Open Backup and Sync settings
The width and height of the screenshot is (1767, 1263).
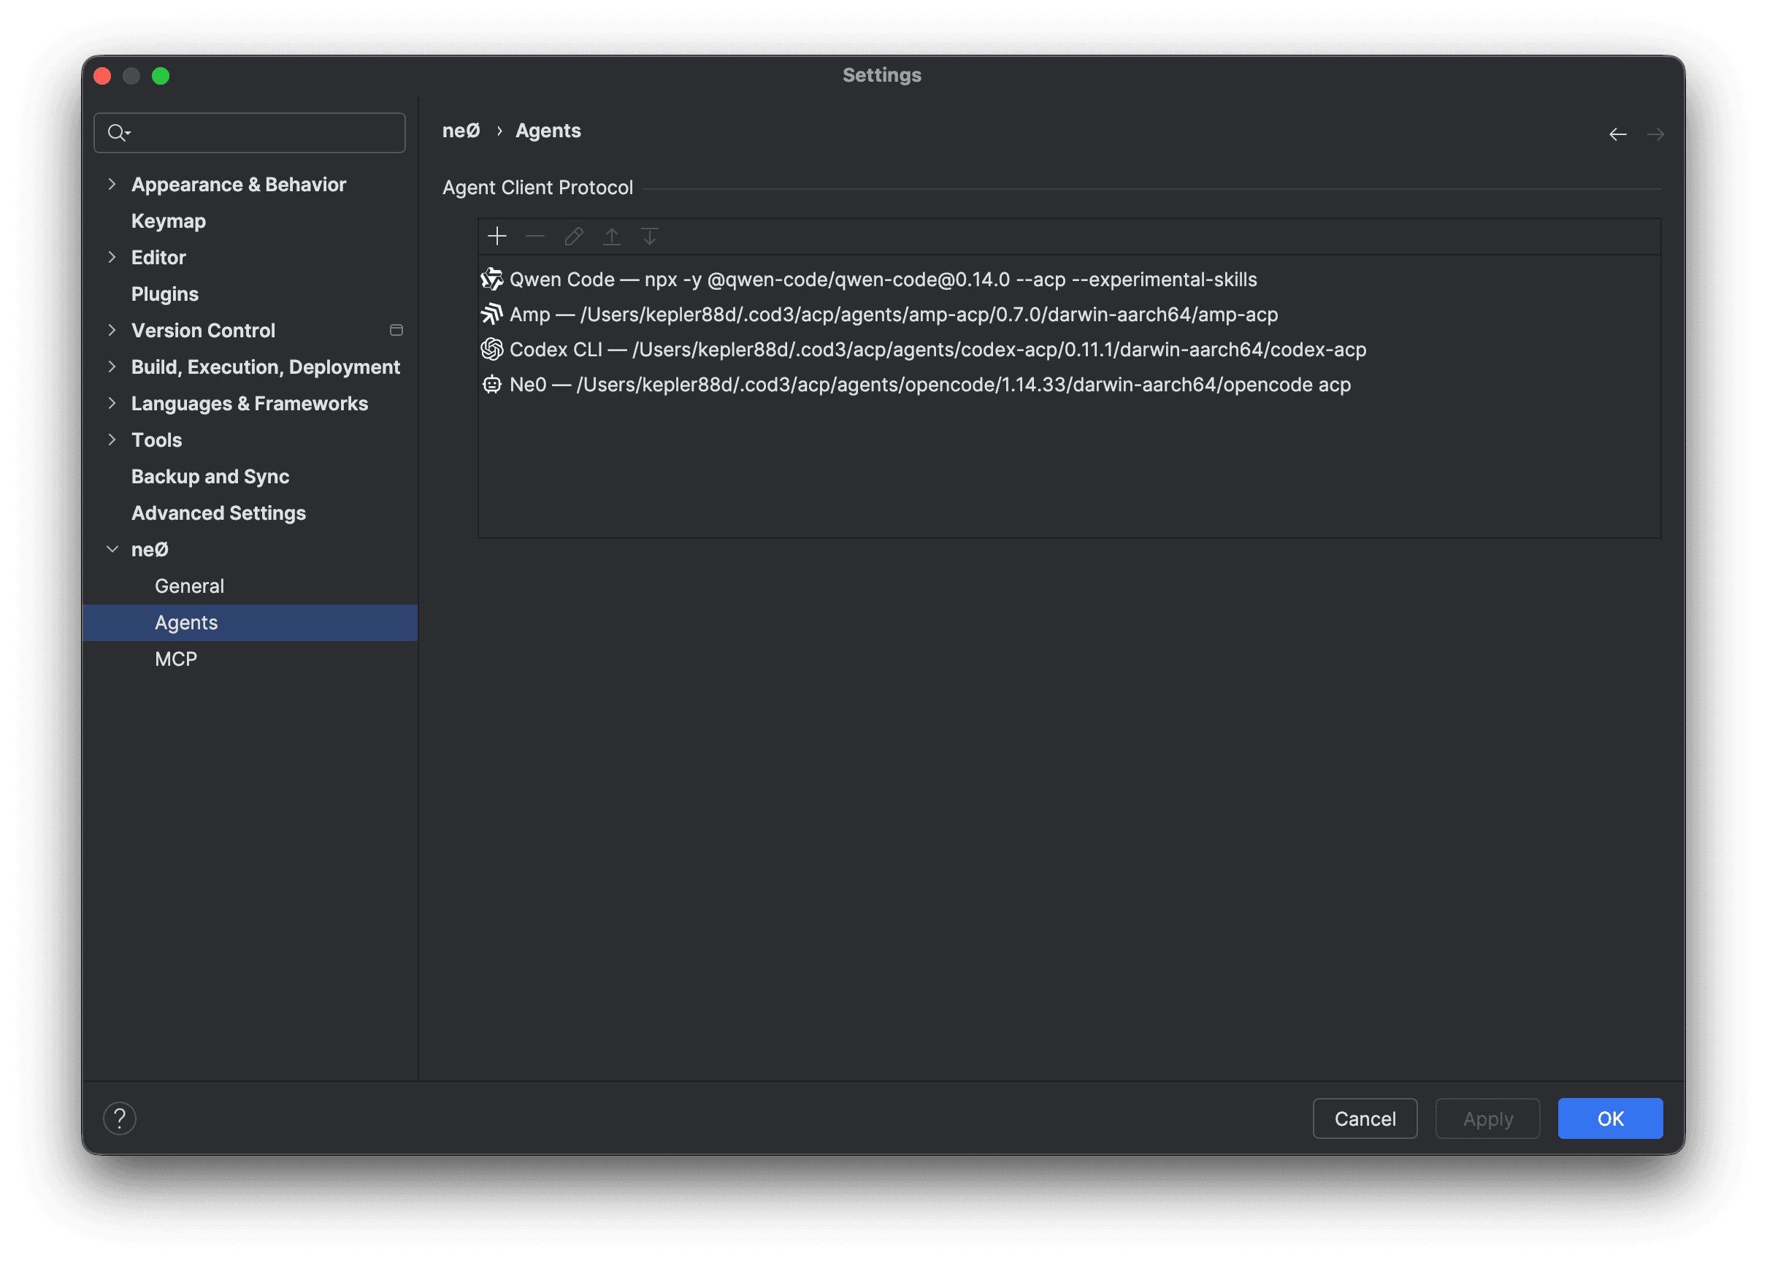coord(210,477)
